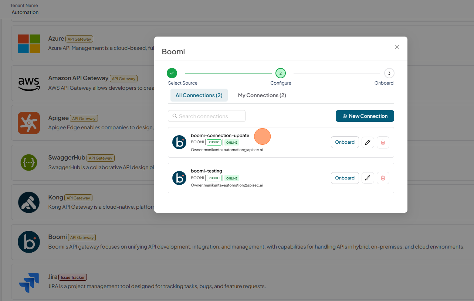The image size is (474, 301).
Task: Click pencil icon for boomi-testing connection
Action: (x=368, y=178)
